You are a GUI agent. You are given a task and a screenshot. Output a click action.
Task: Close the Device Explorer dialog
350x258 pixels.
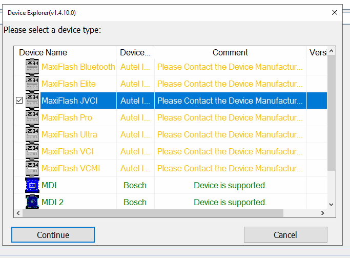(x=335, y=12)
